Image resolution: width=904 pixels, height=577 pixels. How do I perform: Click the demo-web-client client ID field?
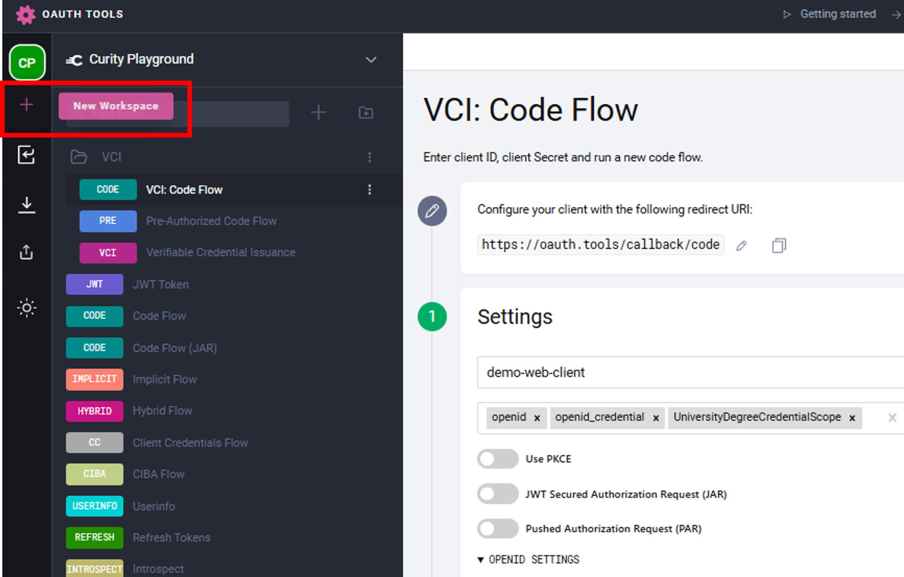[690, 372]
